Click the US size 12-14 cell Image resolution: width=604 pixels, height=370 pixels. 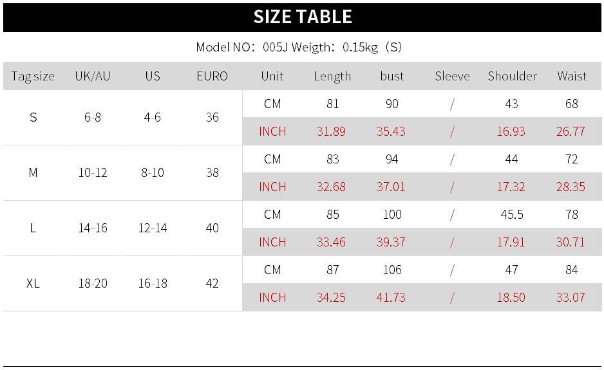tap(153, 228)
